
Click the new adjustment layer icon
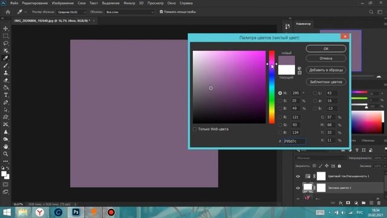pos(356,203)
